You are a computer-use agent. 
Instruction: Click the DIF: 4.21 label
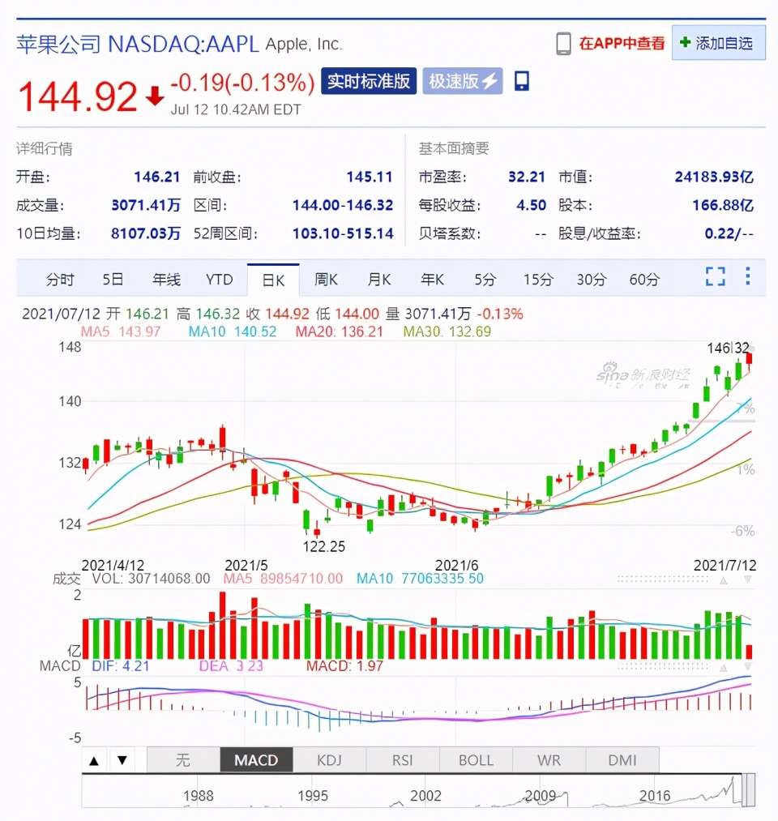(x=121, y=666)
